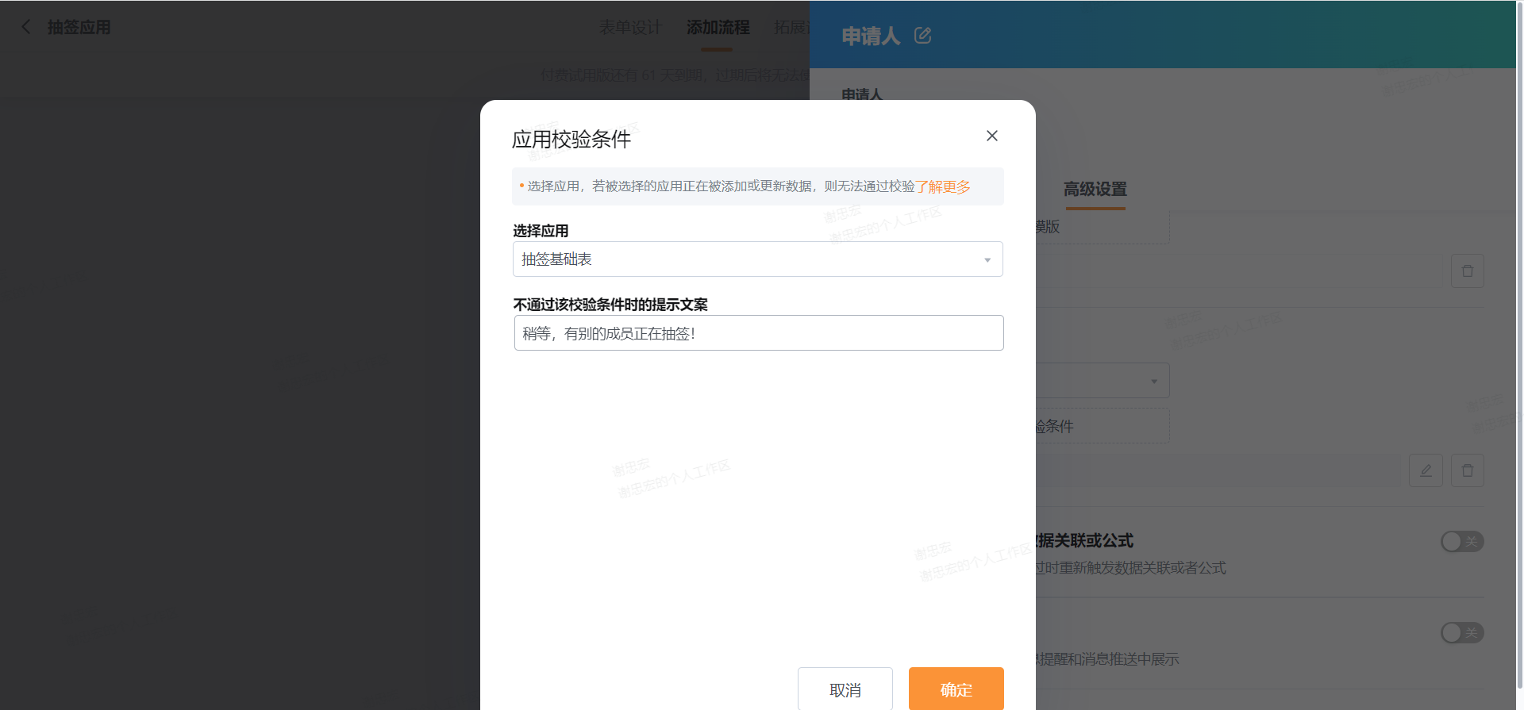Open the 了解更多 link

click(943, 186)
